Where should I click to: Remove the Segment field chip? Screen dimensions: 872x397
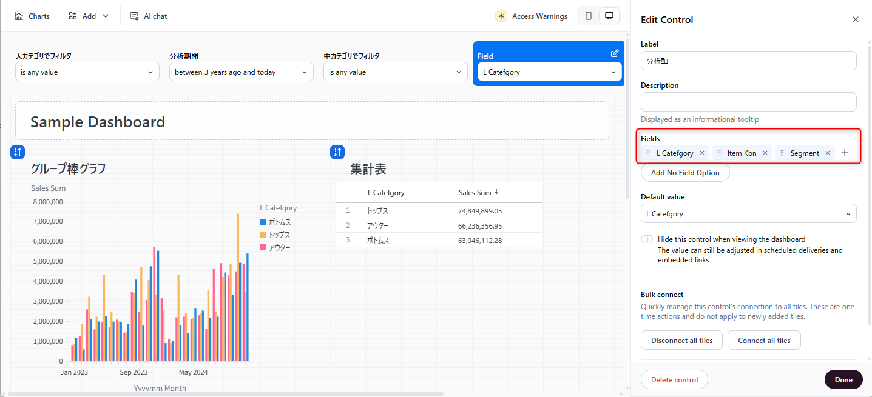coord(827,153)
